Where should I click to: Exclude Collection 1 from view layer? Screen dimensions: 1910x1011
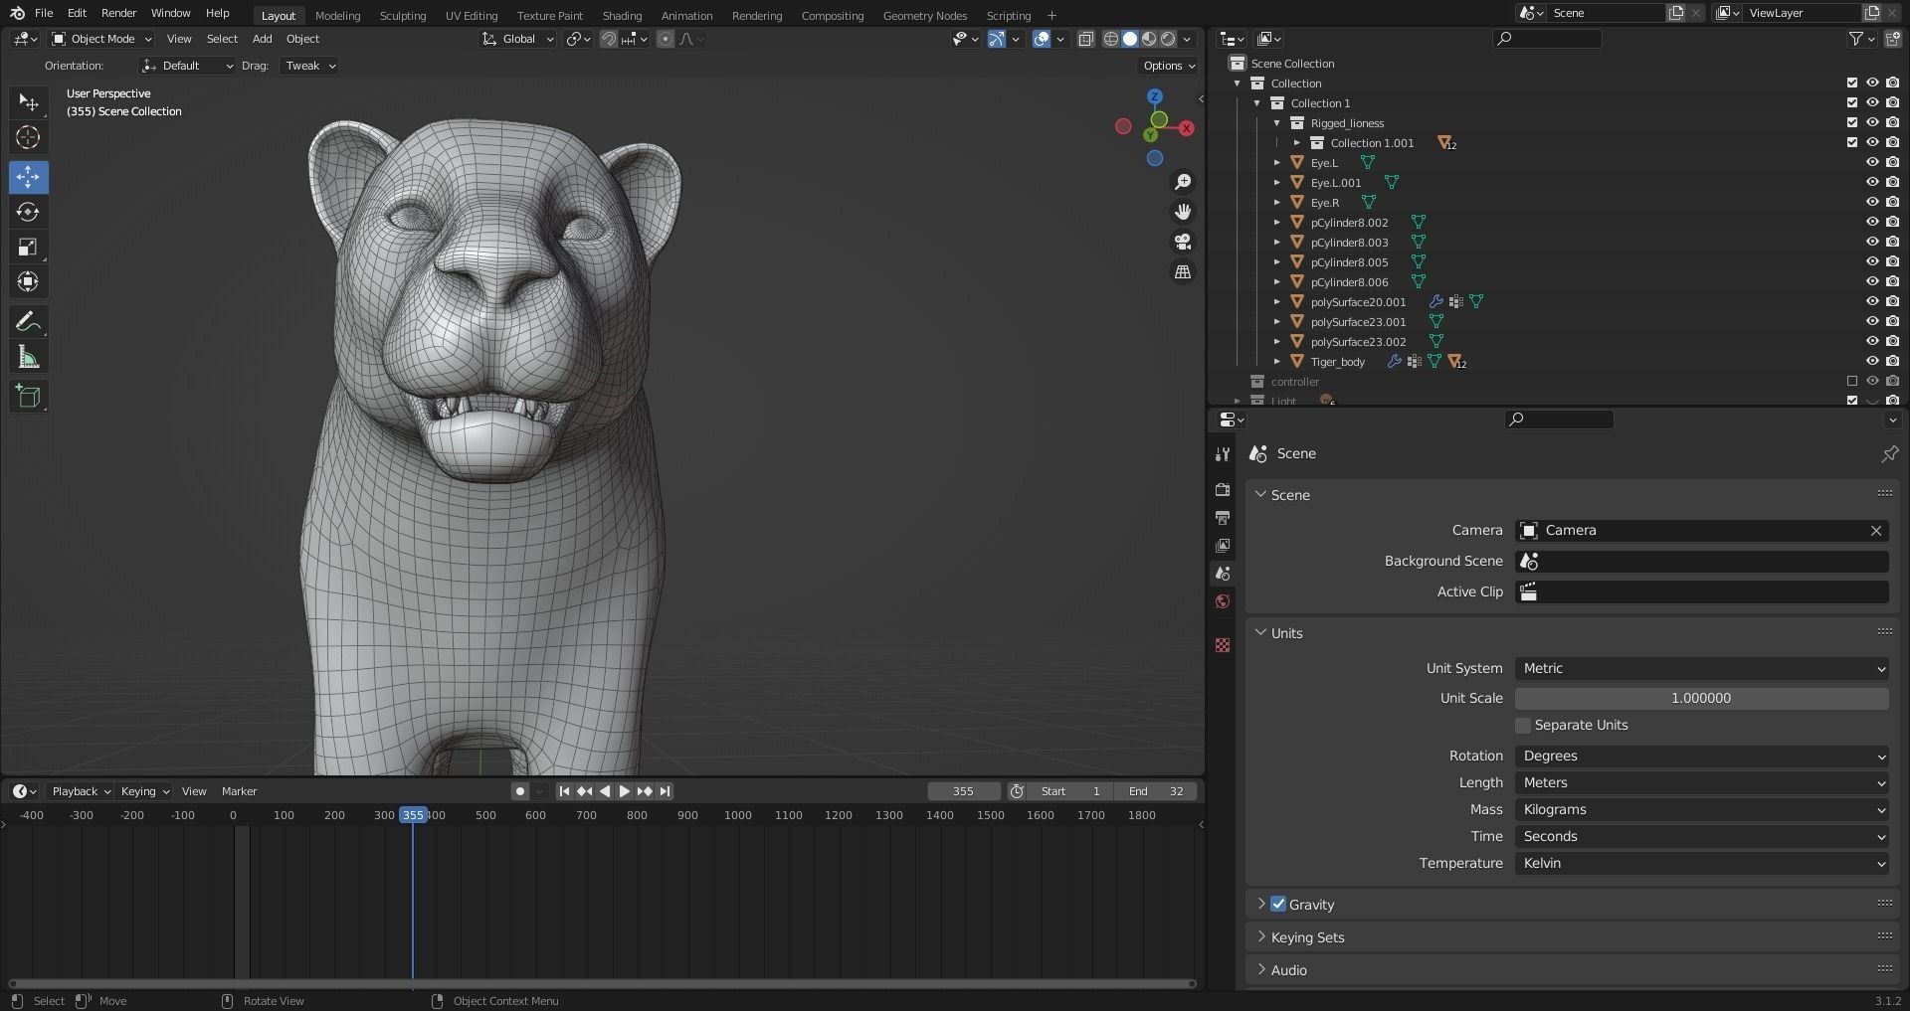1851,103
